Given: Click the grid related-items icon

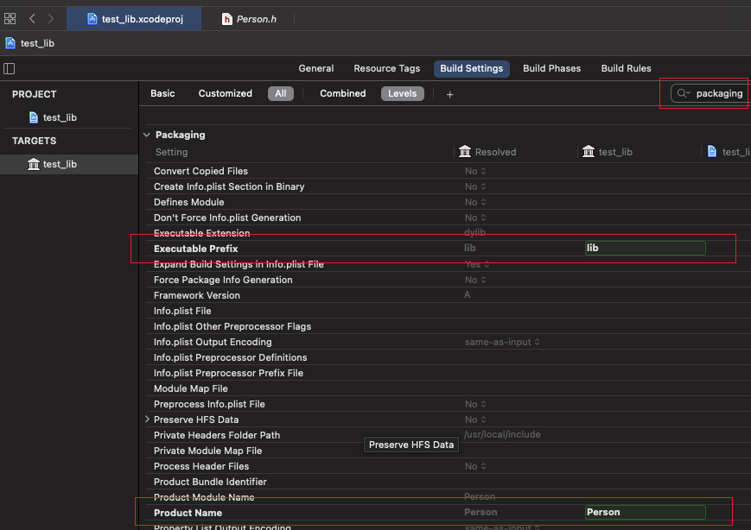Looking at the screenshot, I should [x=10, y=18].
